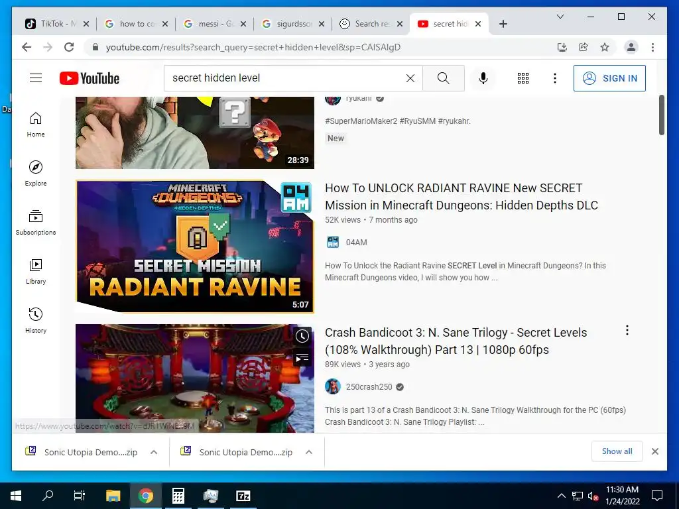Click the magnifying glass search button
Viewport: 679px width, 509px height.
pyautogui.click(x=444, y=78)
